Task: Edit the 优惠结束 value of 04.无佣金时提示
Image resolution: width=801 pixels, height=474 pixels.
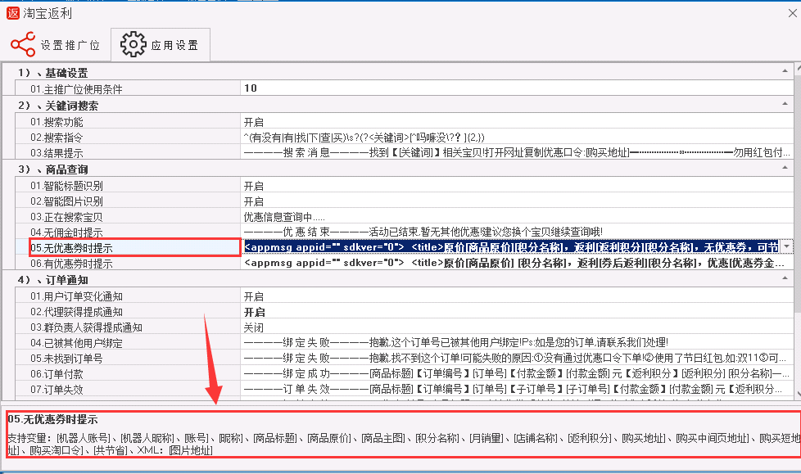Action: (517, 232)
